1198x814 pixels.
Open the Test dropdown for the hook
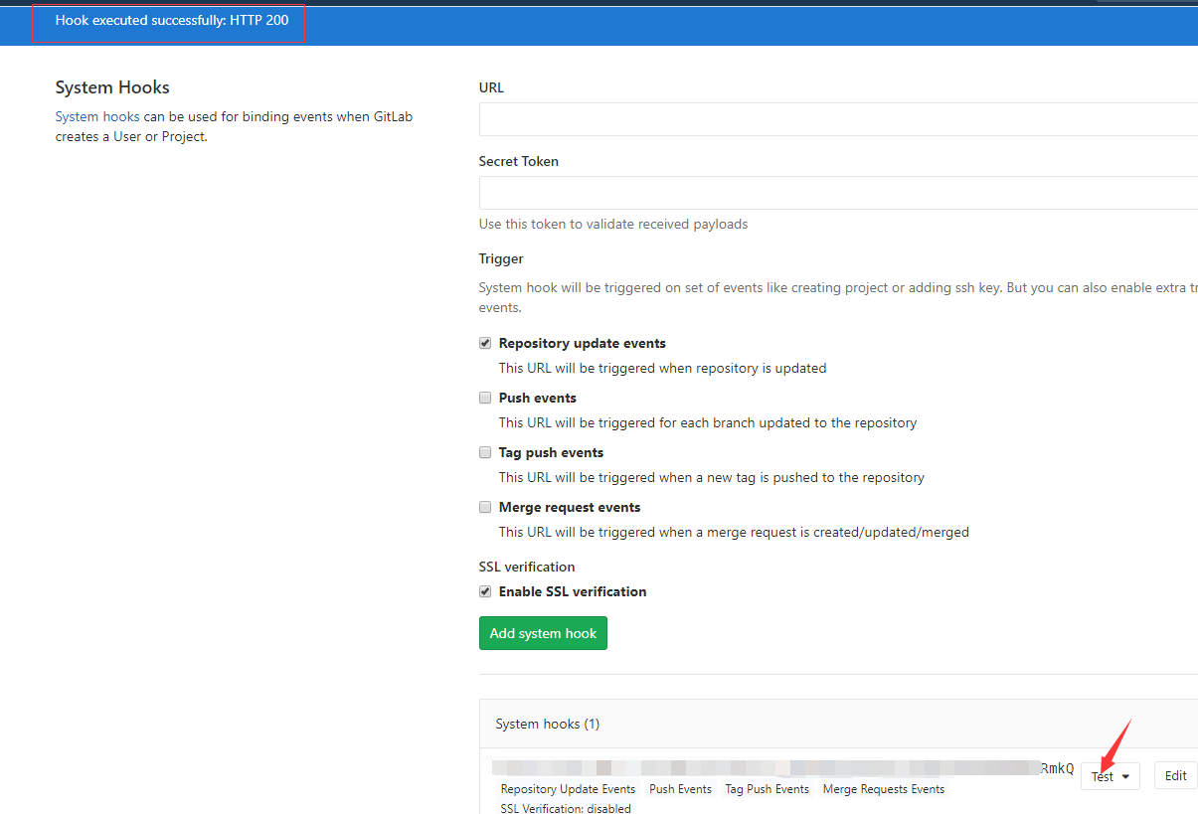[x=1110, y=775]
